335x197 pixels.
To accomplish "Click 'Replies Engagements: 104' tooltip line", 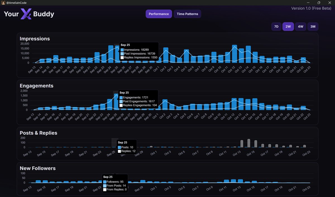I will (140, 105).
